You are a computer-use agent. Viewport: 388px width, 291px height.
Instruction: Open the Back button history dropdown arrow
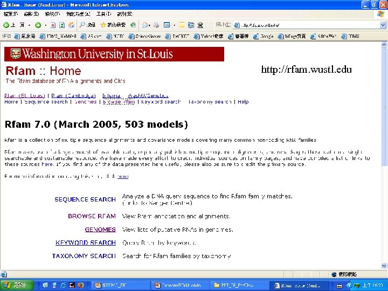(x=30, y=25)
